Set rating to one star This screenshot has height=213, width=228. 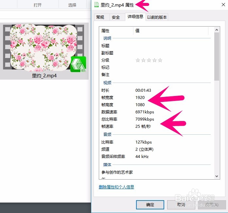click(138, 60)
